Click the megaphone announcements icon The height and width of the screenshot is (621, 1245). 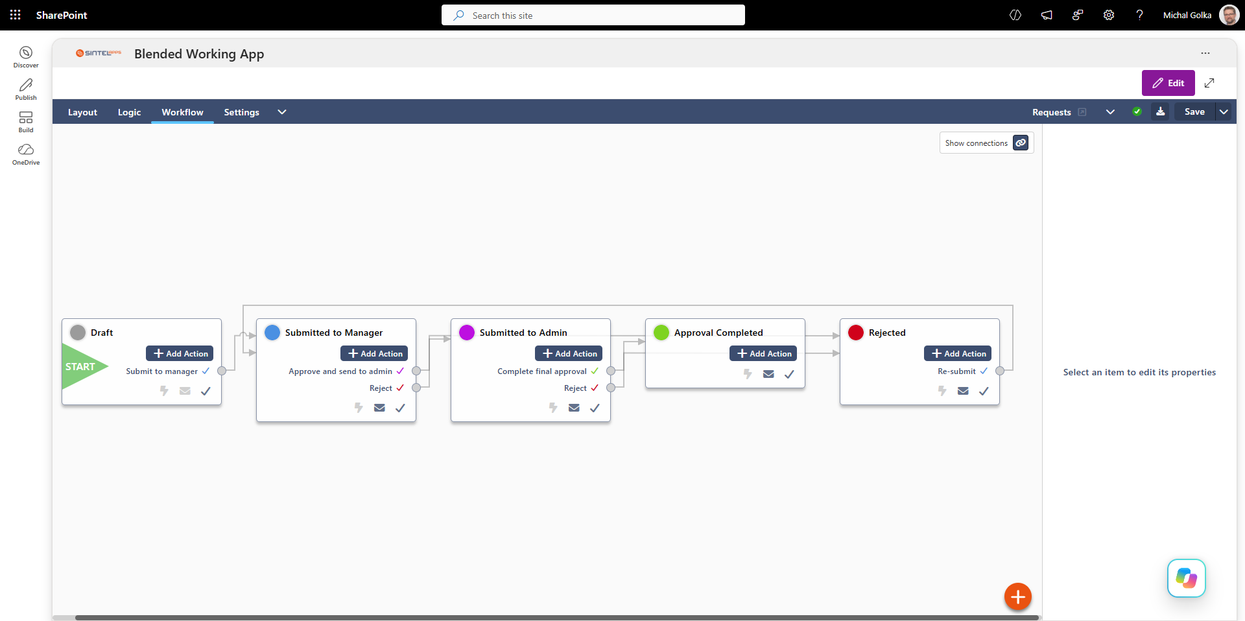(1047, 15)
